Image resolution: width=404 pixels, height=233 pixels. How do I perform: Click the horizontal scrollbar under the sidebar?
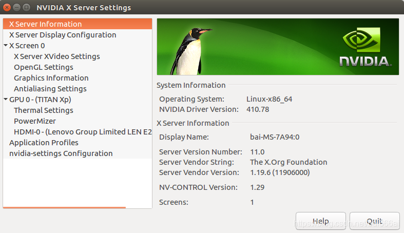[x=64, y=207]
